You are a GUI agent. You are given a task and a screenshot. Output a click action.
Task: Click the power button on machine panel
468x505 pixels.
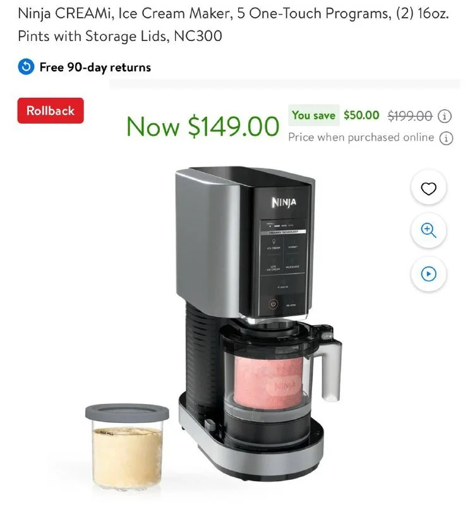[273, 304]
